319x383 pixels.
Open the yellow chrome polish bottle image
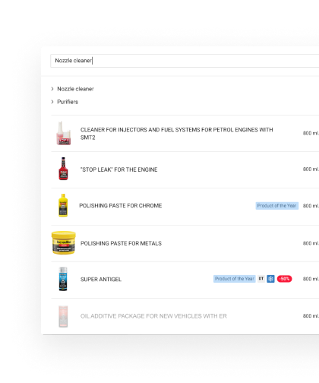(63, 205)
